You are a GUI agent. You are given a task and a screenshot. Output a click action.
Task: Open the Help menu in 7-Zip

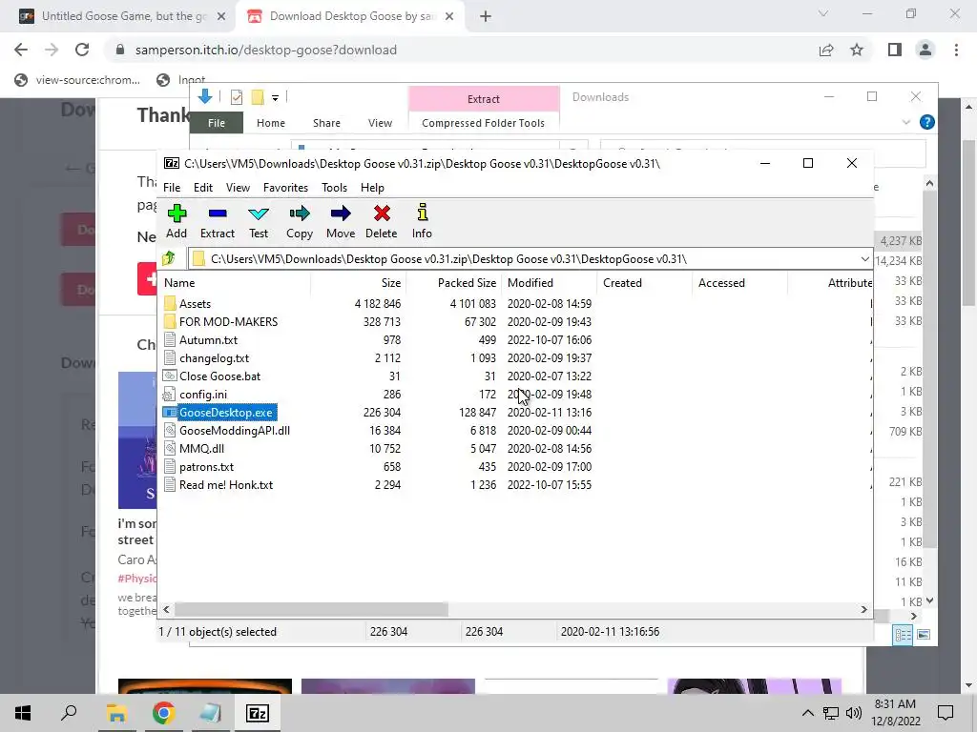pos(372,188)
